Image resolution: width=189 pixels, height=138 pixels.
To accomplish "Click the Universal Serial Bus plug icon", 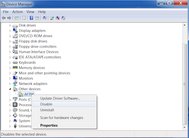I will 15,126.
